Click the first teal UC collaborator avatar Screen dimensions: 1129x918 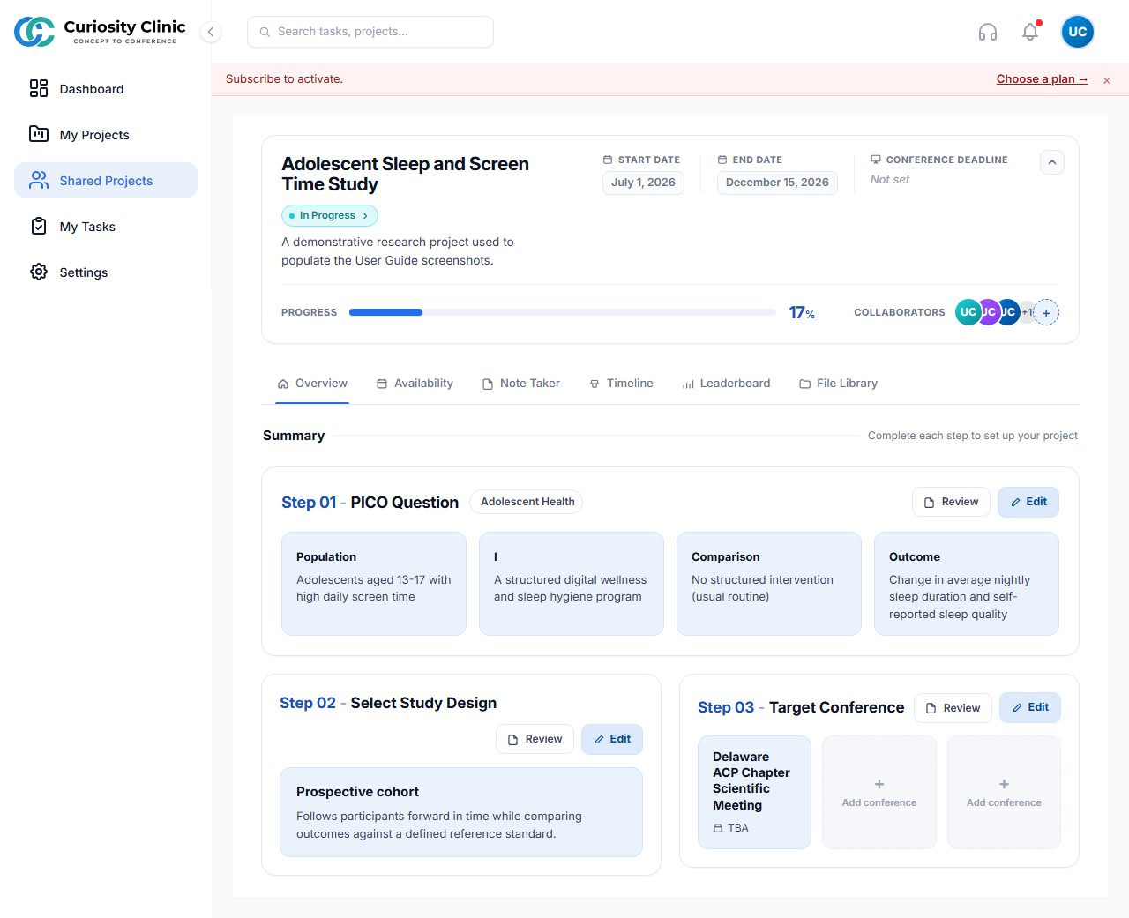(x=968, y=312)
